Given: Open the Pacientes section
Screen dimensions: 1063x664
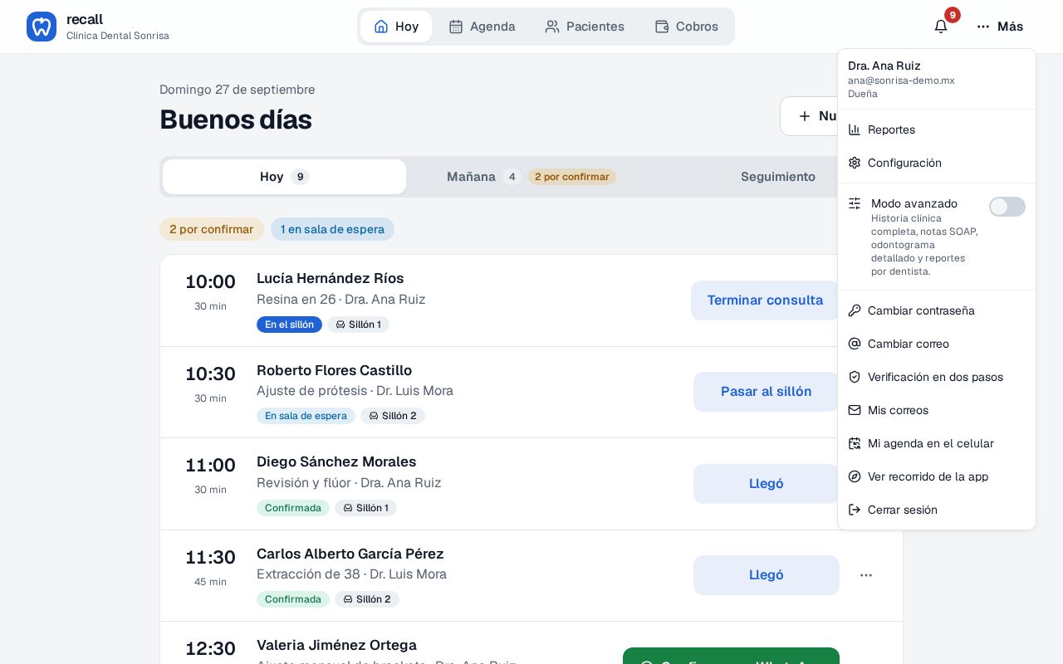Looking at the screenshot, I should coord(585,27).
